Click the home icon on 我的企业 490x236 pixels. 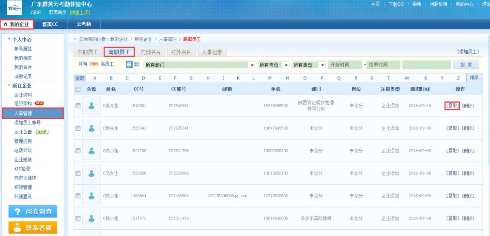pyautogui.click(x=5, y=24)
